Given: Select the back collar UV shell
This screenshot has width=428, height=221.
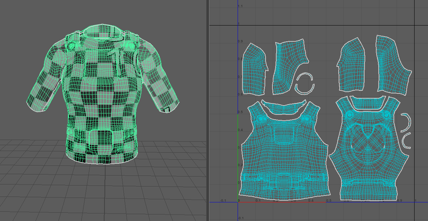Looking at the screenshot, I should pyautogui.click(x=367, y=102).
